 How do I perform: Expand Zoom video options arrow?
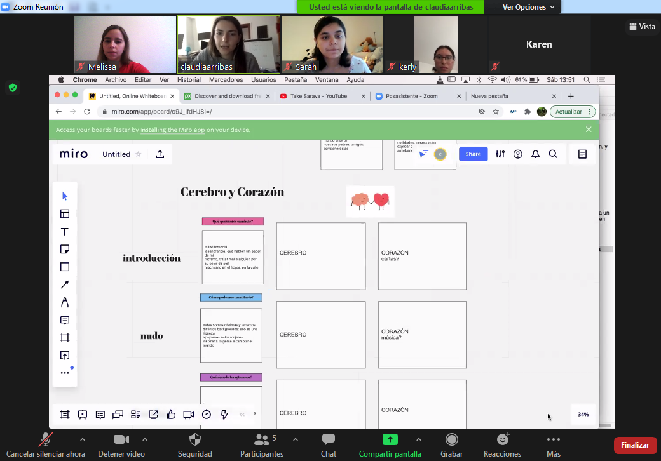click(145, 439)
